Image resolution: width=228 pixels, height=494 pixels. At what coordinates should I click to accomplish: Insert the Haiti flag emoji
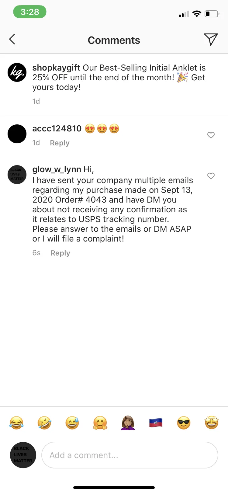(x=156, y=423)
